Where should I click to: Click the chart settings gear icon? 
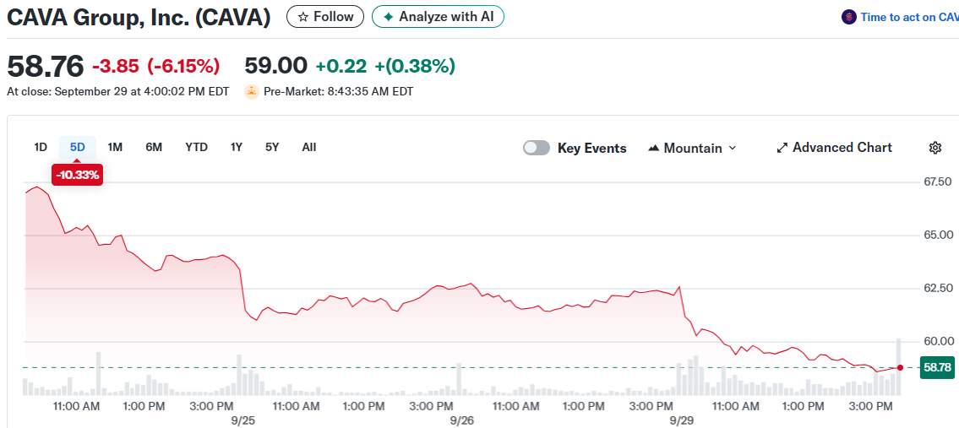point(934,148)
